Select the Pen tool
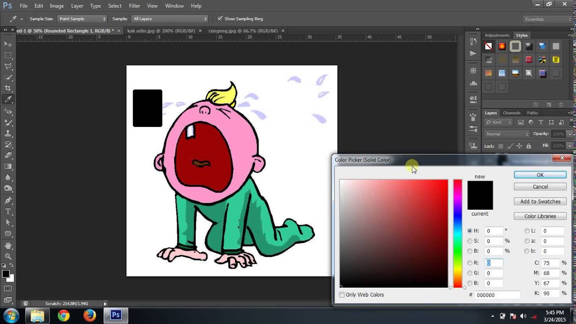This screenshot has width=576, height=324. point(8,200)
